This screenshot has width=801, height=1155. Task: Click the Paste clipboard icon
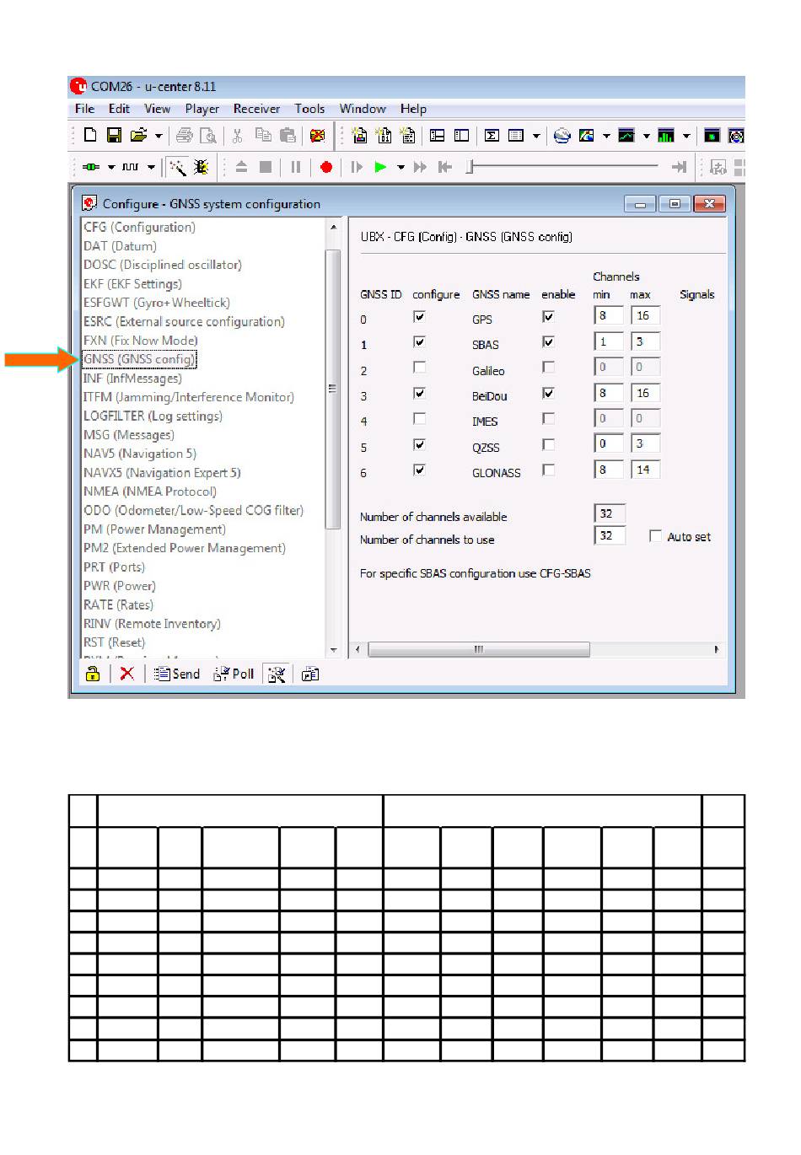click(x=288, y=135)
